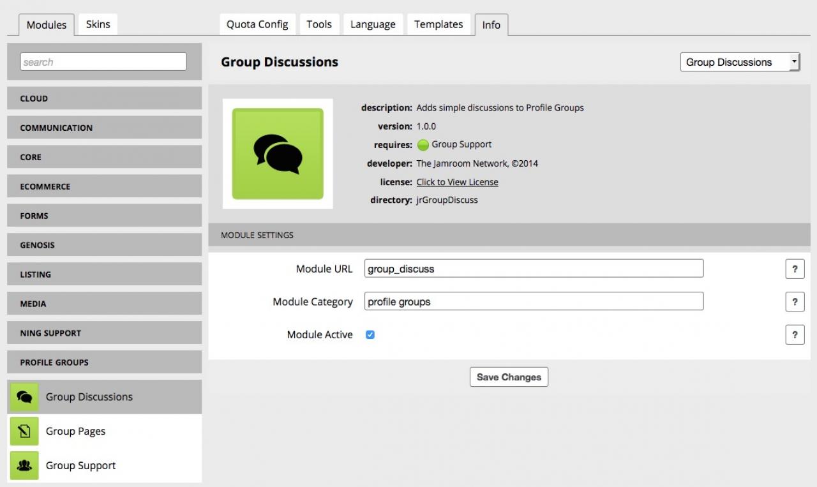Open help for Module Active setting

click(795, 335)
